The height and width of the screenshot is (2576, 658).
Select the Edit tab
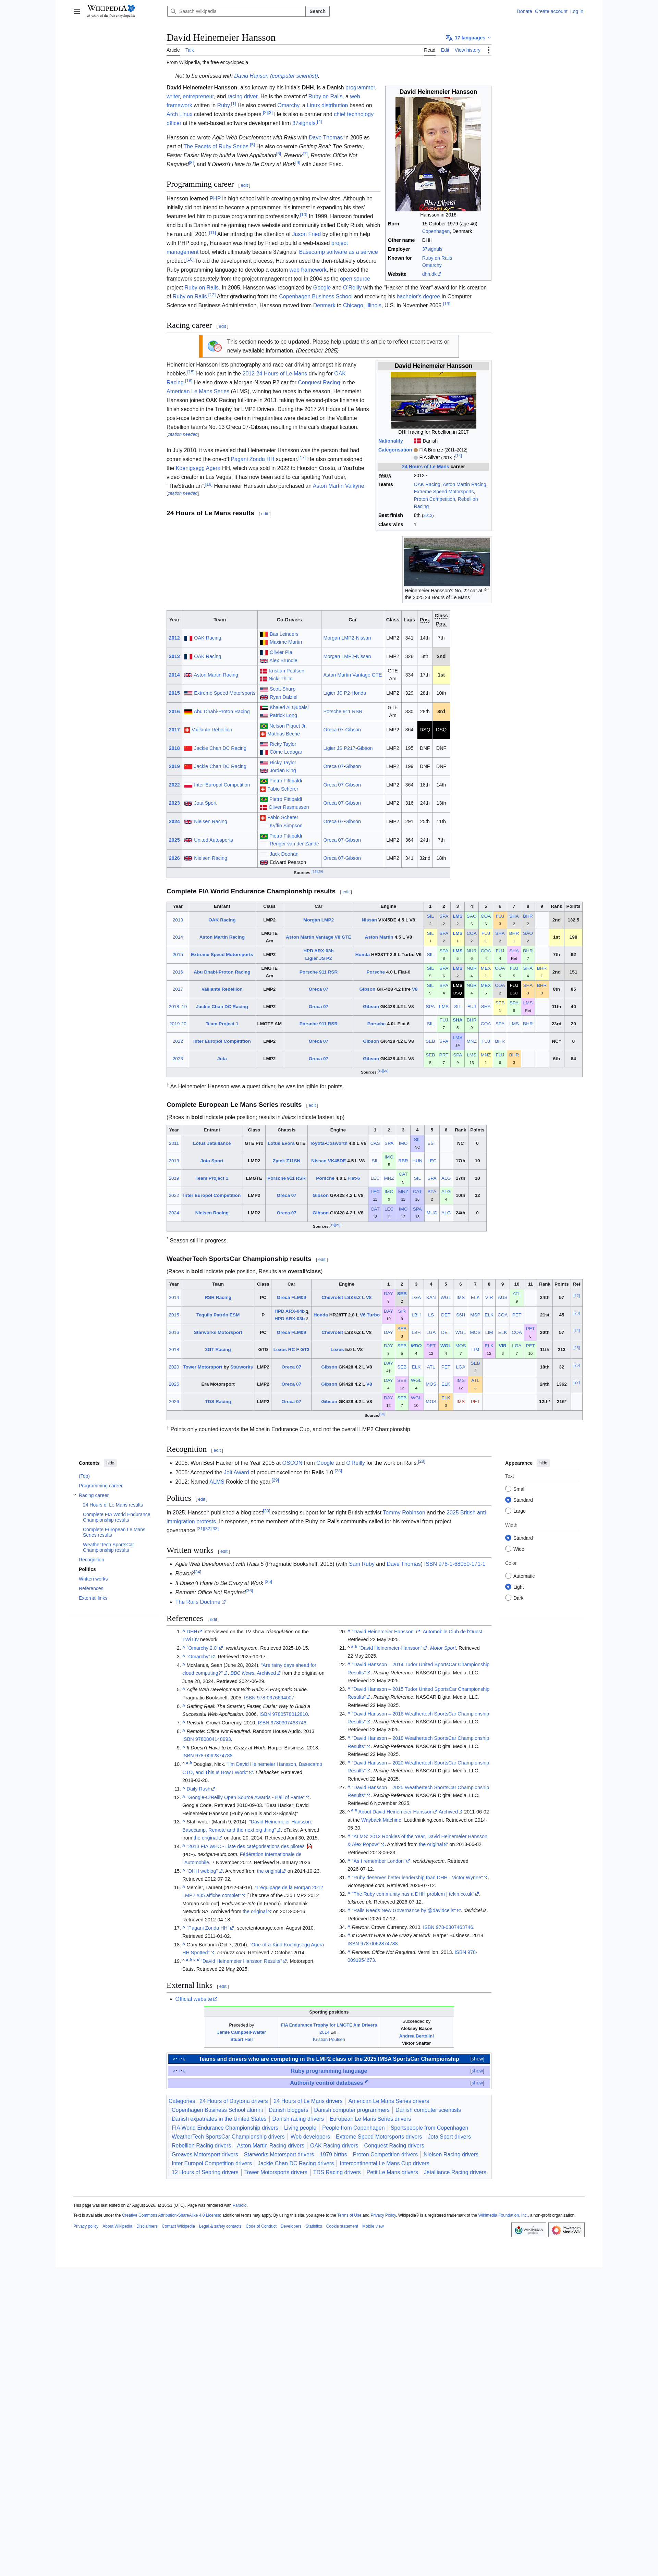445,50
